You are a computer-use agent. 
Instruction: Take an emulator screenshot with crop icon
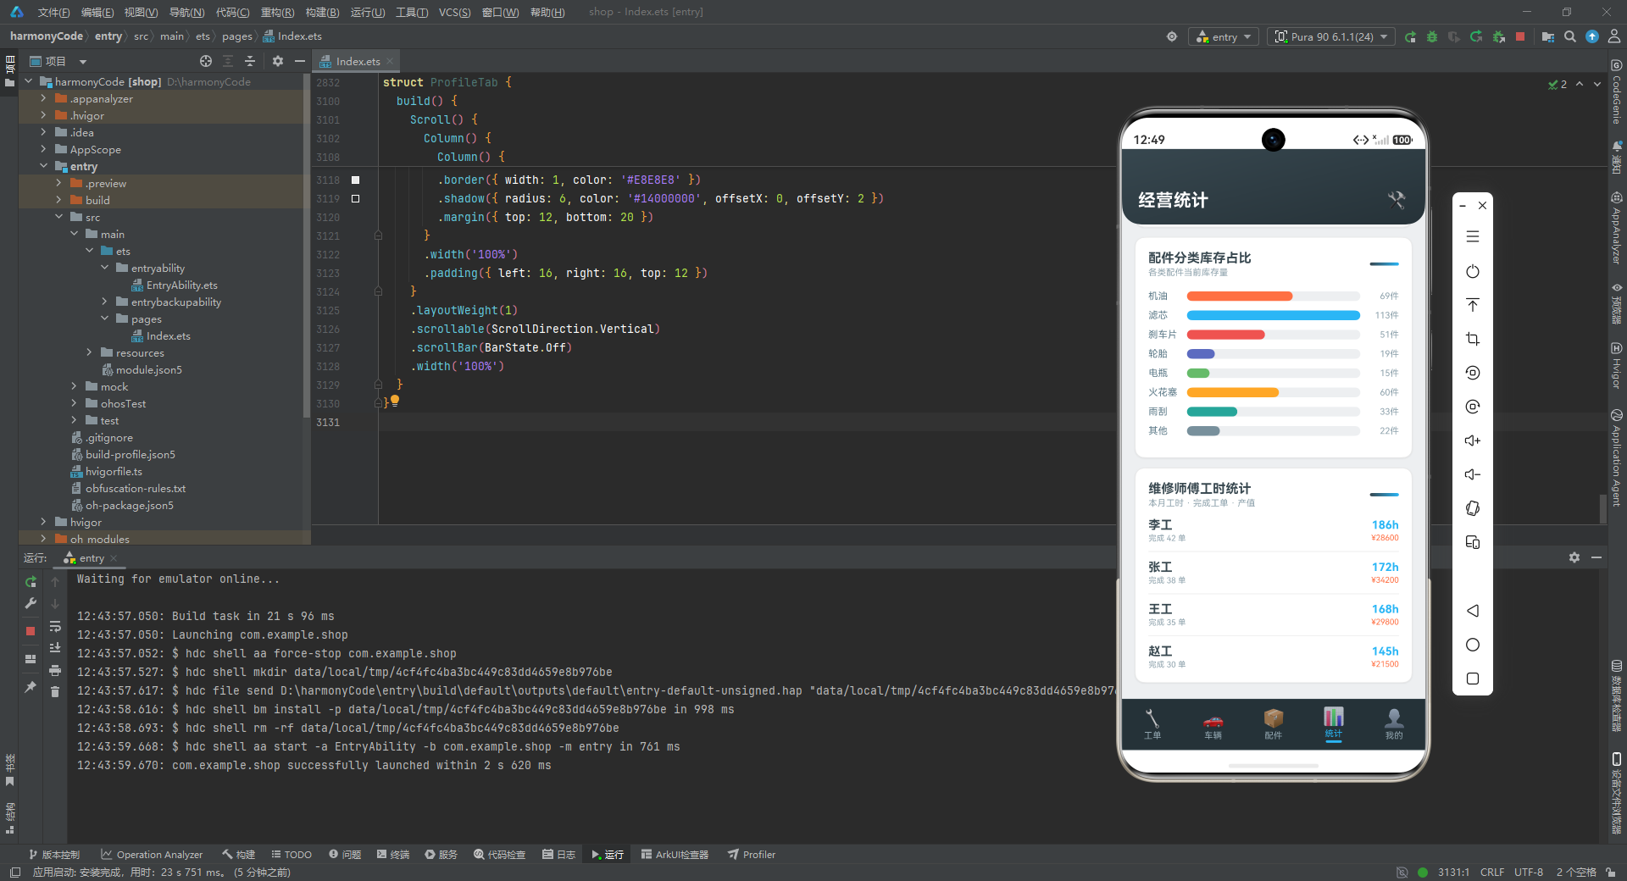pos(1473,339)
